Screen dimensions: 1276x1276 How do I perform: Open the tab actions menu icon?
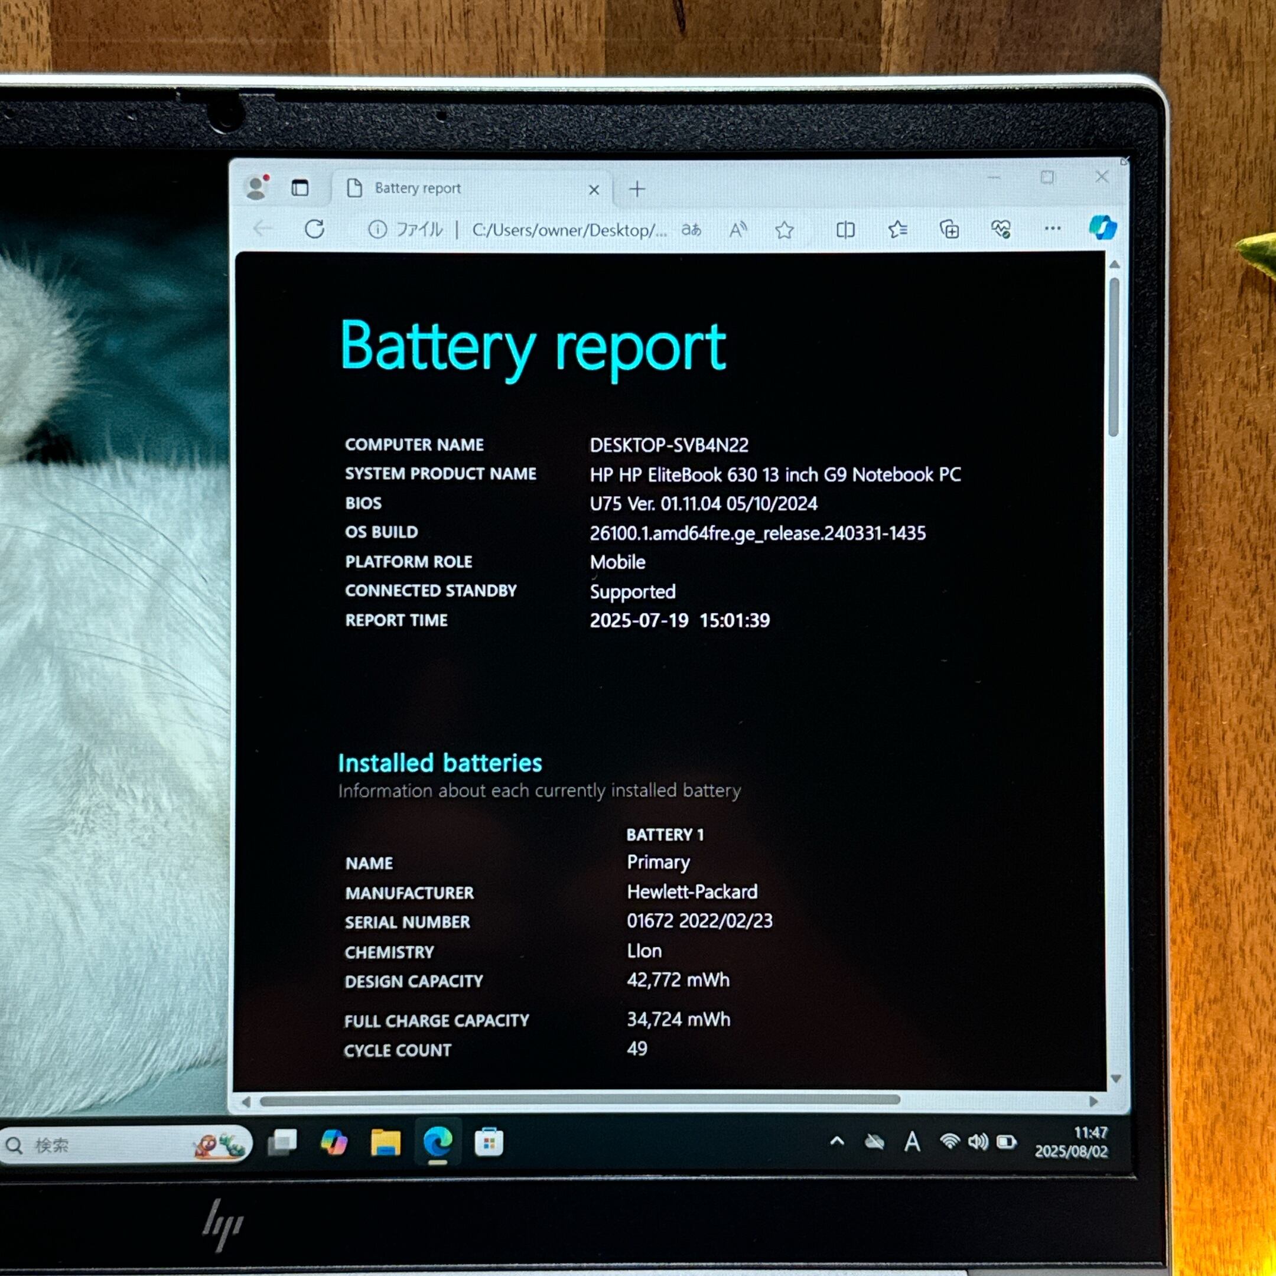click(300, 188)
